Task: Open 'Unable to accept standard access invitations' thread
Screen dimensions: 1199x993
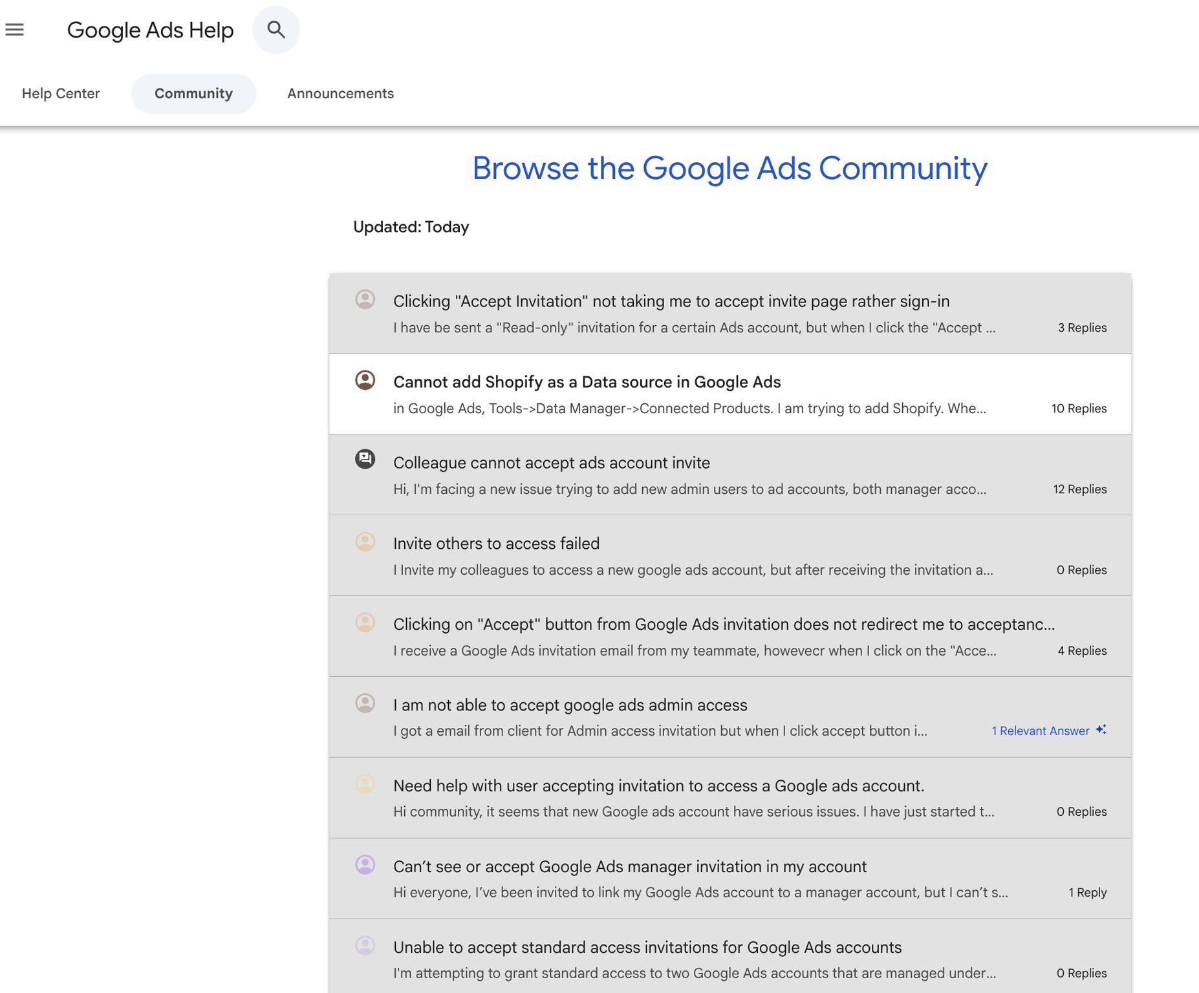Action: 647,948
